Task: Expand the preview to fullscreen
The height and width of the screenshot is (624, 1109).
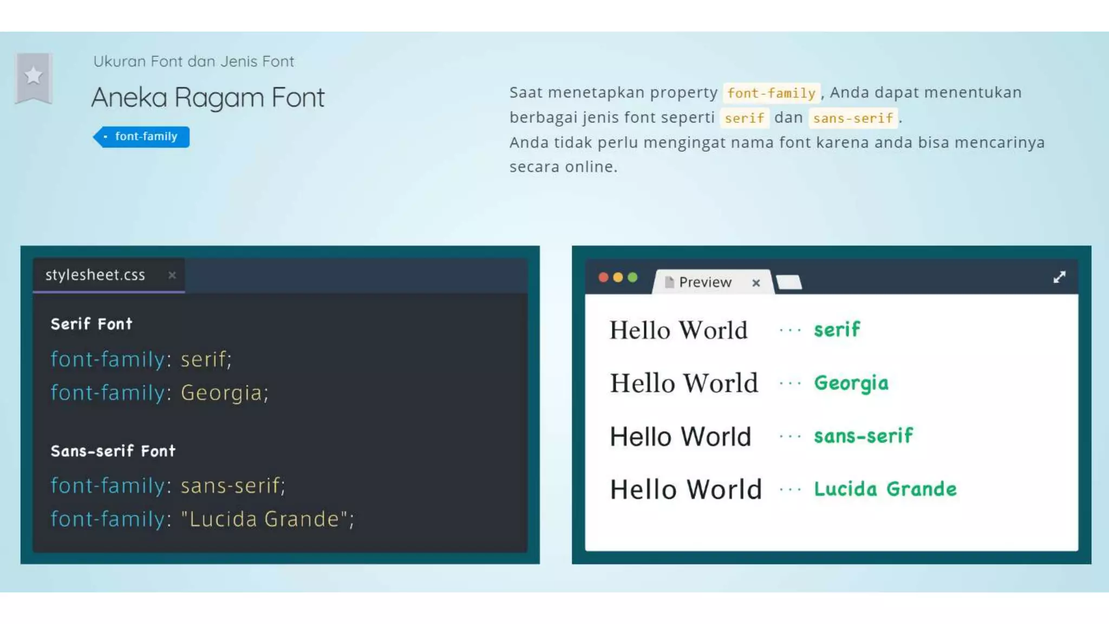Action: point(1059,277)
